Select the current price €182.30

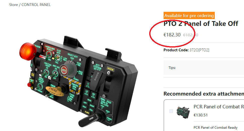pos(172,35)
